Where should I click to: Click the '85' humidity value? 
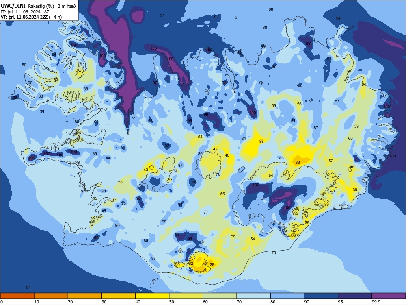[x=146, y=241]
